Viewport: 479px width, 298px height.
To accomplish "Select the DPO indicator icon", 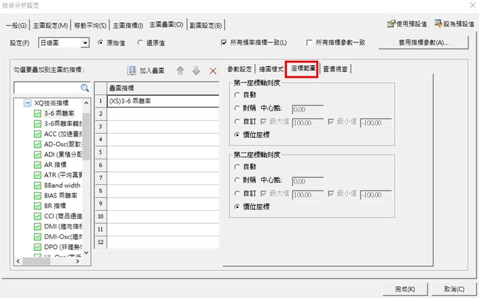I will tap(37, 247).
